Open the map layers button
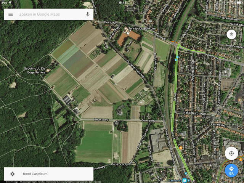 coord(231,34)
